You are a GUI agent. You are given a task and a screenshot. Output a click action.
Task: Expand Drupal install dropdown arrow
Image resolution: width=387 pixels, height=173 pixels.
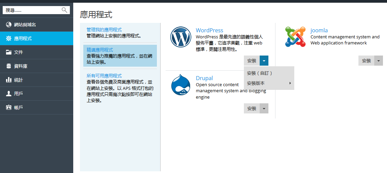pyautogui.click(x=264, y=108)
